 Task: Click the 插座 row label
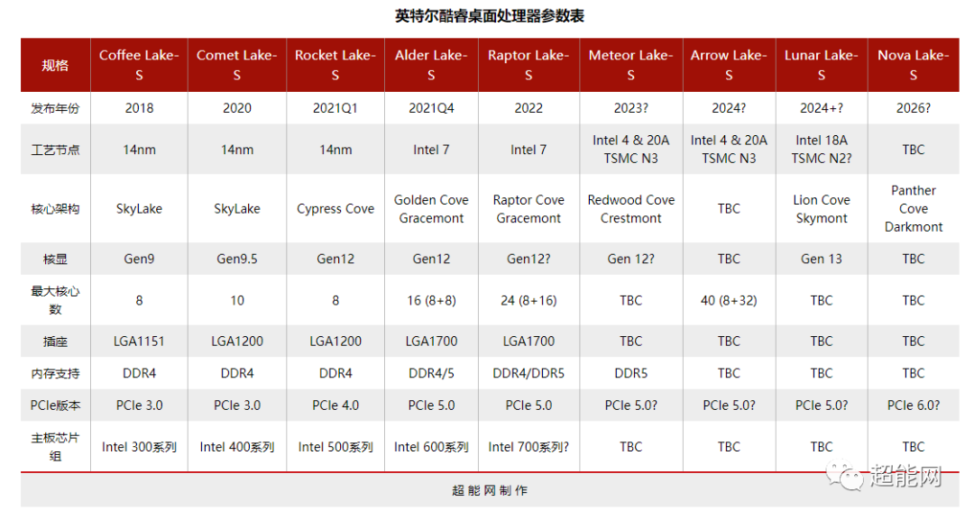(55, 341)
